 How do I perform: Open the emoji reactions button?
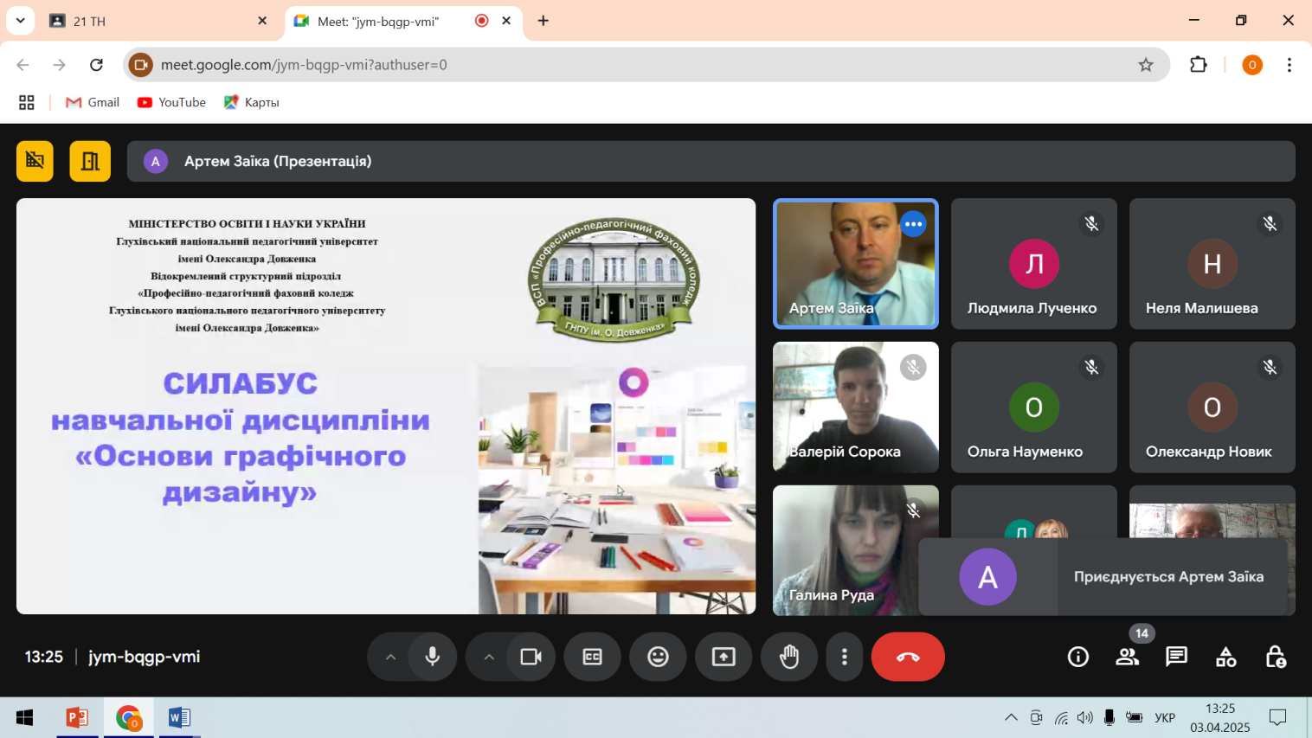coord(658,657)
